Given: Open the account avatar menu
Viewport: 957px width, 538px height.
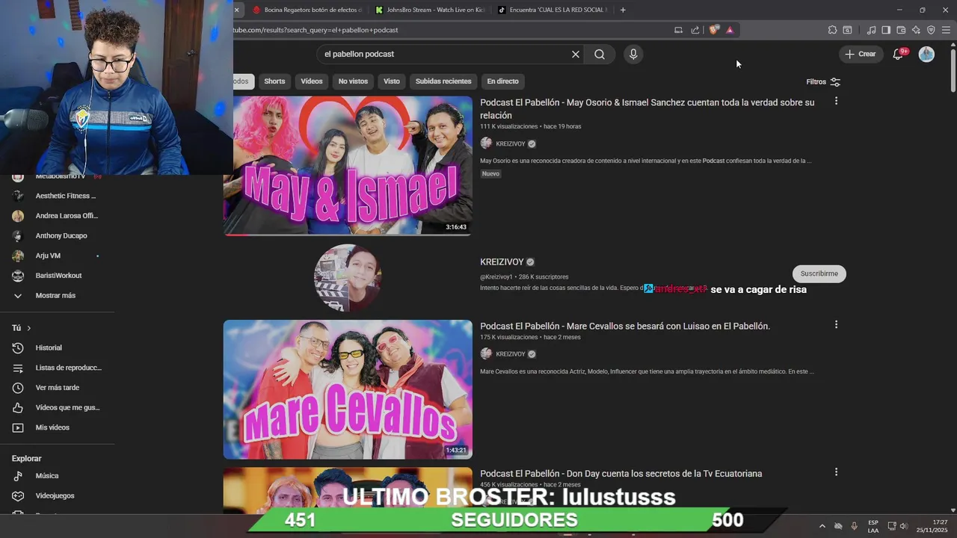Looking at the screenshot, I should coord(926,54).
